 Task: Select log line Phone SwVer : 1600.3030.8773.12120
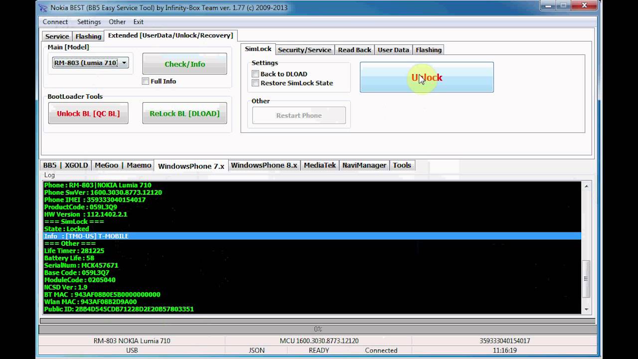coord(103,192)
